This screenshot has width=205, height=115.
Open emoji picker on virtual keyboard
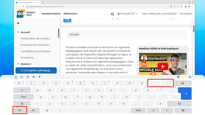(x=22, y=77)
